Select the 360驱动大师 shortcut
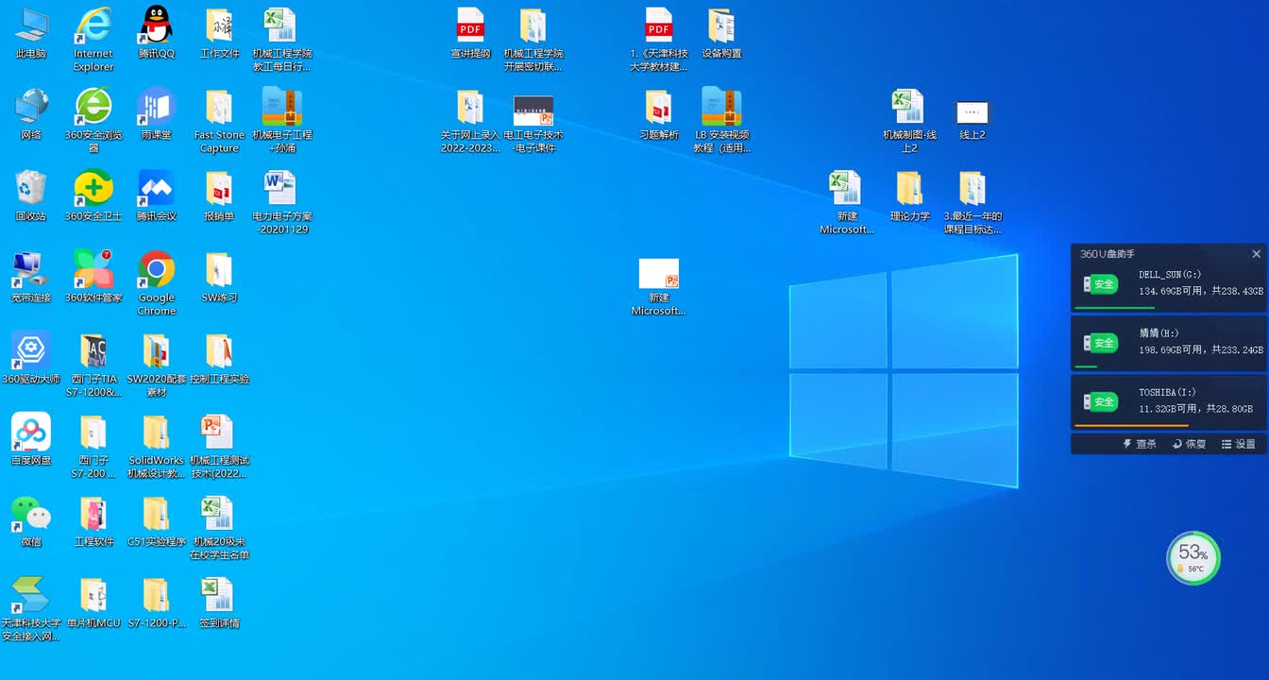The image size is (1269, 680). (x=31, y=359)
